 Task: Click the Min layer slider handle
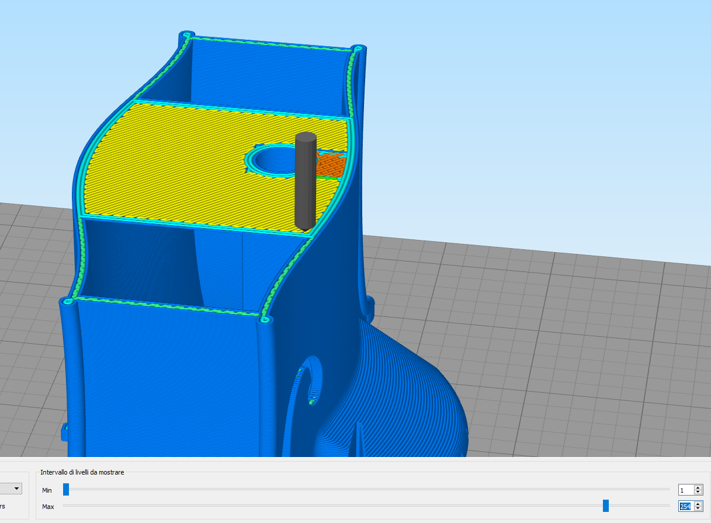[x=66, y=489]
